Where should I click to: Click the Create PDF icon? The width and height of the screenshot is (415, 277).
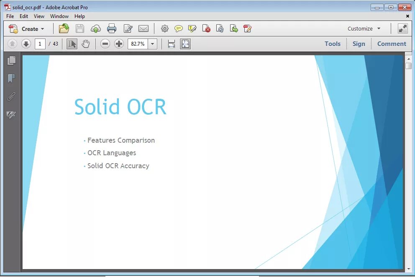pyautogui.click(x=13, y=28)
